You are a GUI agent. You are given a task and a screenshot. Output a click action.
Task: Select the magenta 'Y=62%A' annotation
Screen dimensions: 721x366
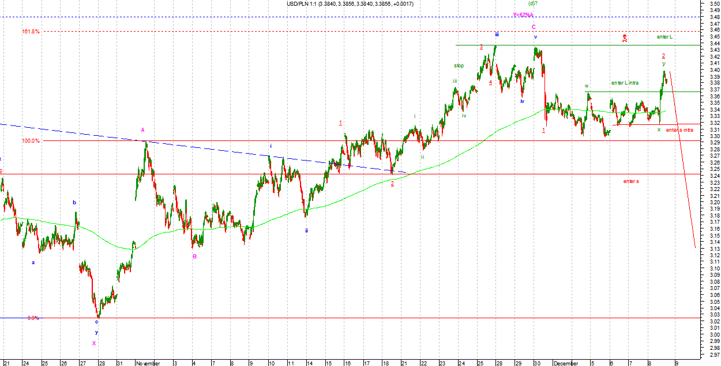(524, 15)
